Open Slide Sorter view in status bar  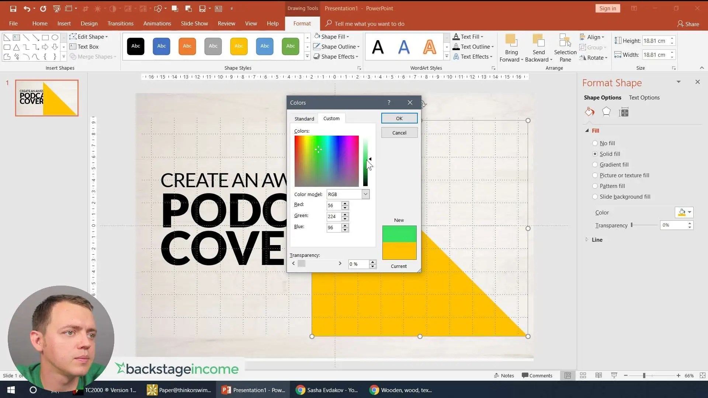[583, 376]
